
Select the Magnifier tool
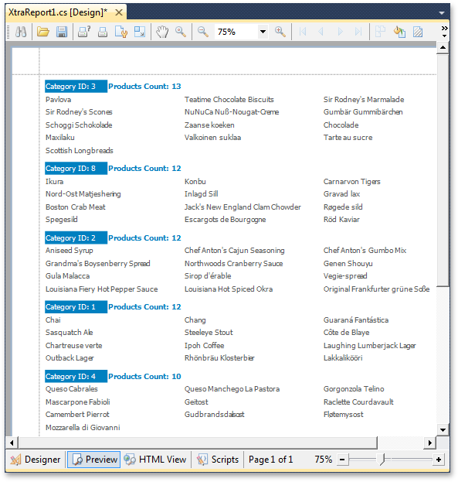click(181, 32)
